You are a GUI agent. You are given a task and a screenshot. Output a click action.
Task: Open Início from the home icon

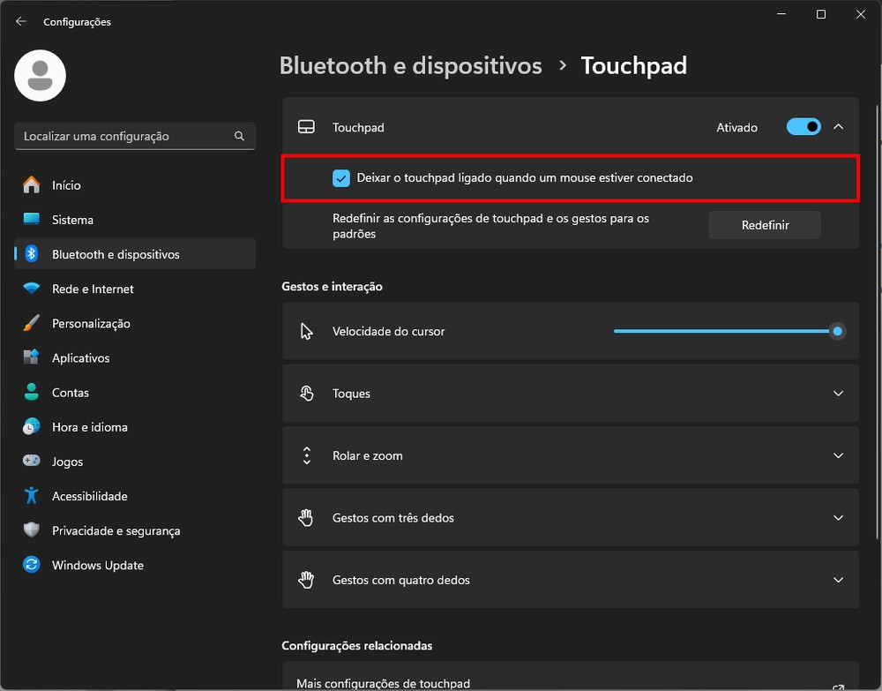pos(32,185)
